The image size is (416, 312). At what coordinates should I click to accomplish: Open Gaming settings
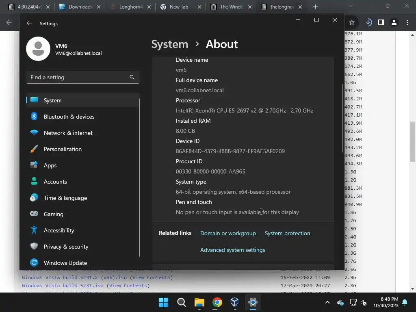click(82, 214)
